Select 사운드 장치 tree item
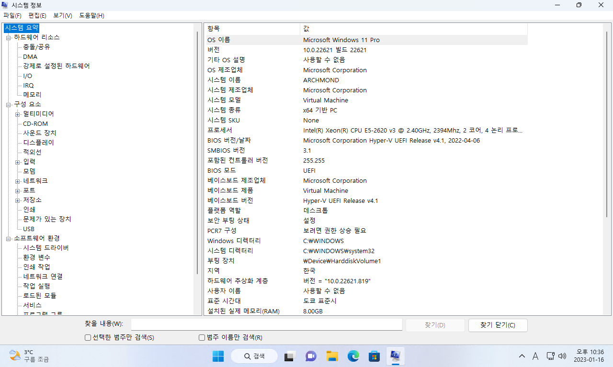 [40, 133]
